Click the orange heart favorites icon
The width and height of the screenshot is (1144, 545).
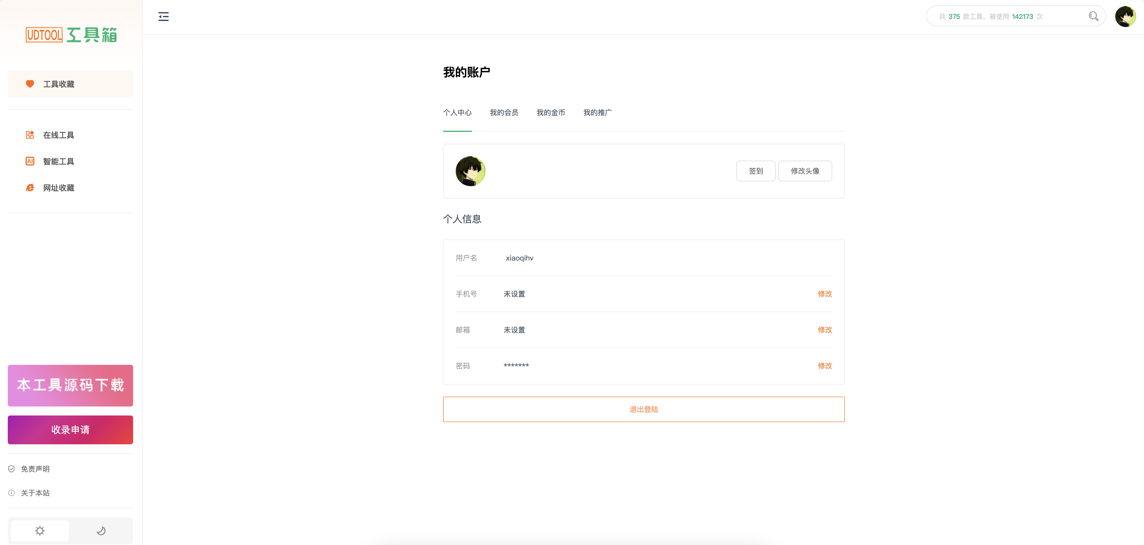30,84
